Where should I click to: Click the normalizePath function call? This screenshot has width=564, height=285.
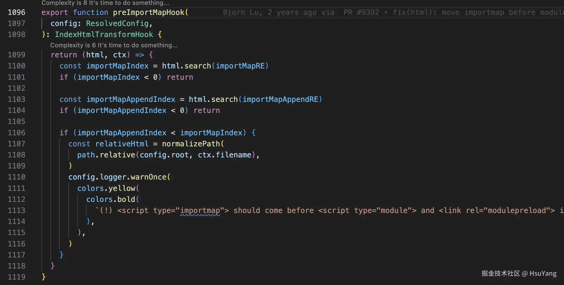(191, 144)
